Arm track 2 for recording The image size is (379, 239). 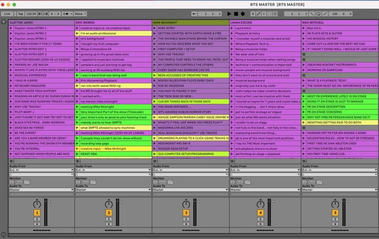(x=109, y=224)
